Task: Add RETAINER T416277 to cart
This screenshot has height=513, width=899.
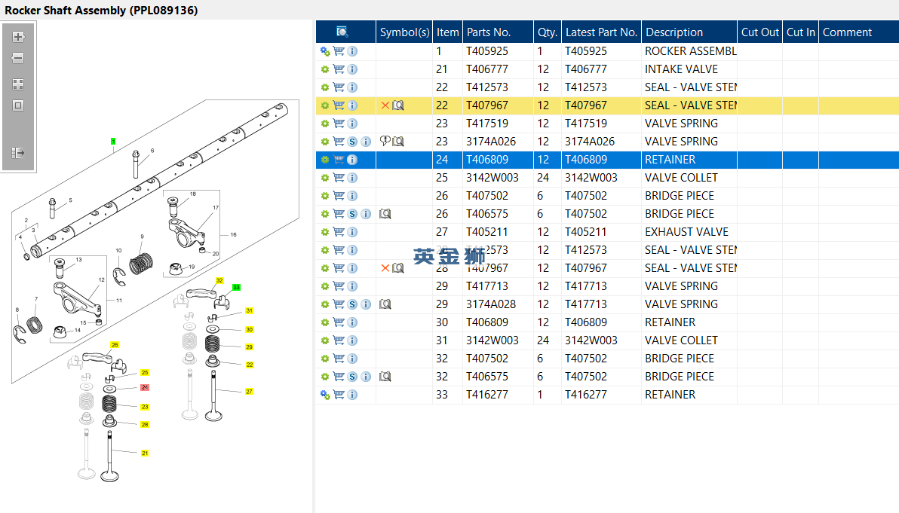Action: (x=339, y=395)
